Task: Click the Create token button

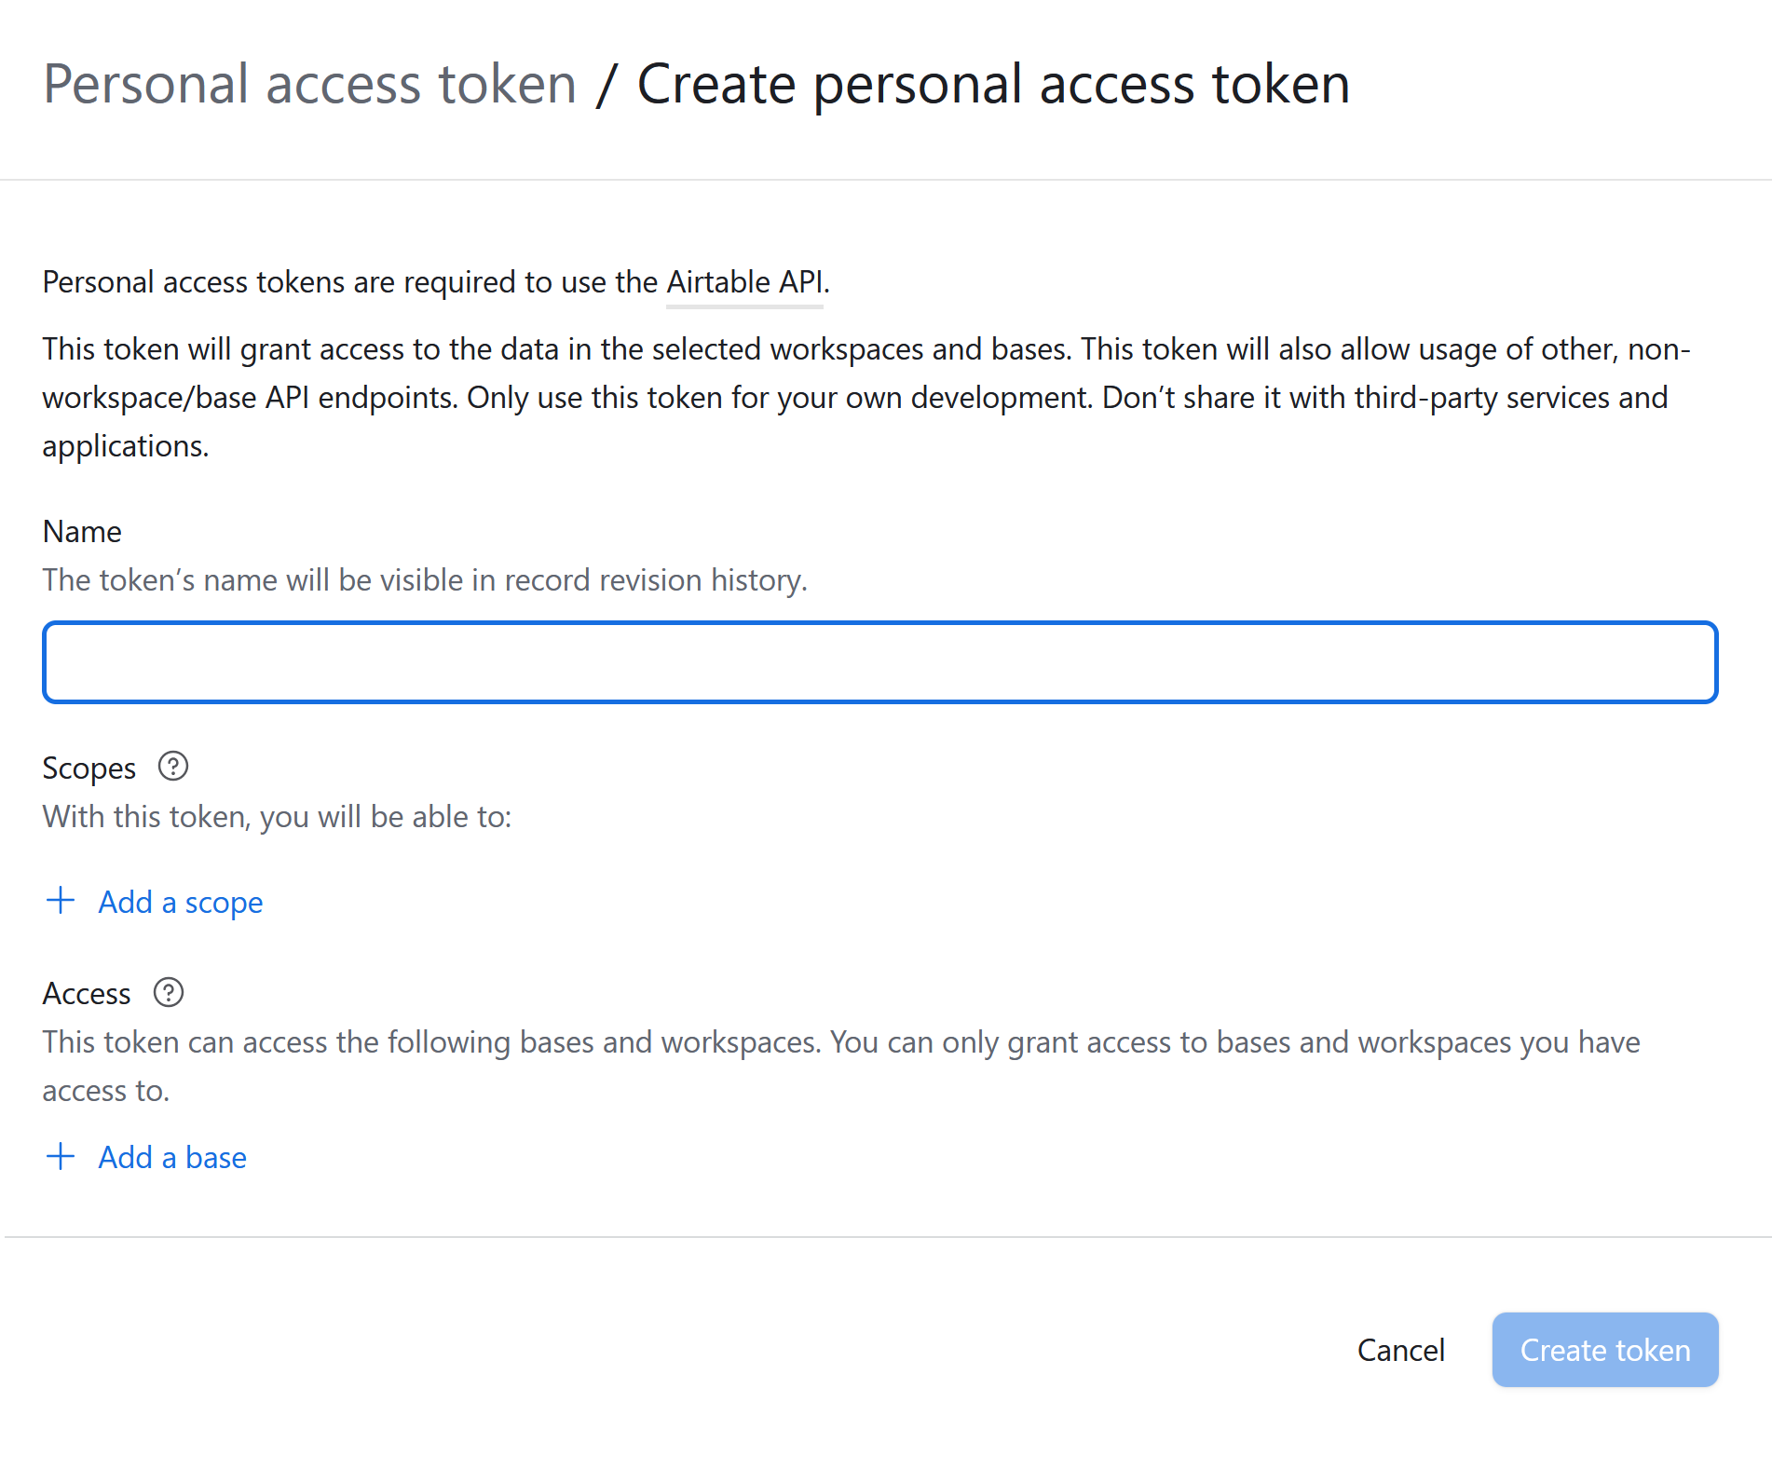Action: pos(1604,1350)
